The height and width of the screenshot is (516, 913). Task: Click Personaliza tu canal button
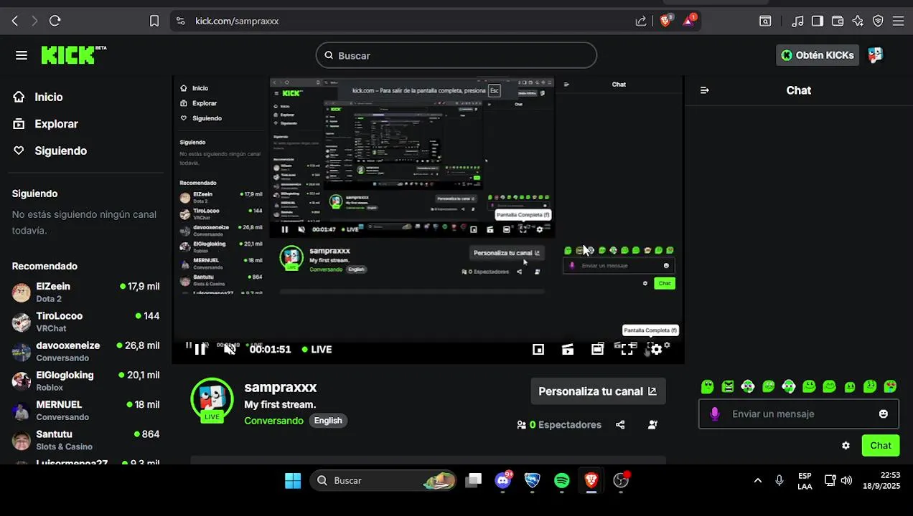[x=598, y=391]
